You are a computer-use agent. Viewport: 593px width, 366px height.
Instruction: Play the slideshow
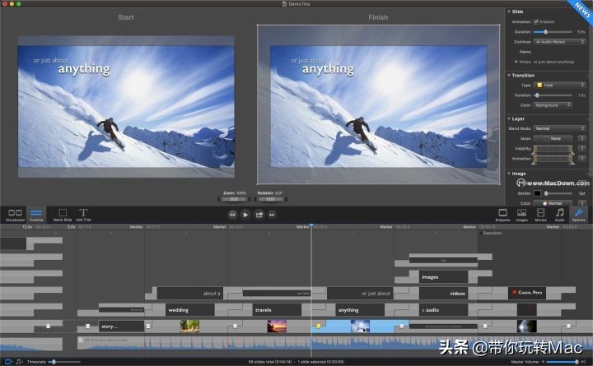(245, 215)
